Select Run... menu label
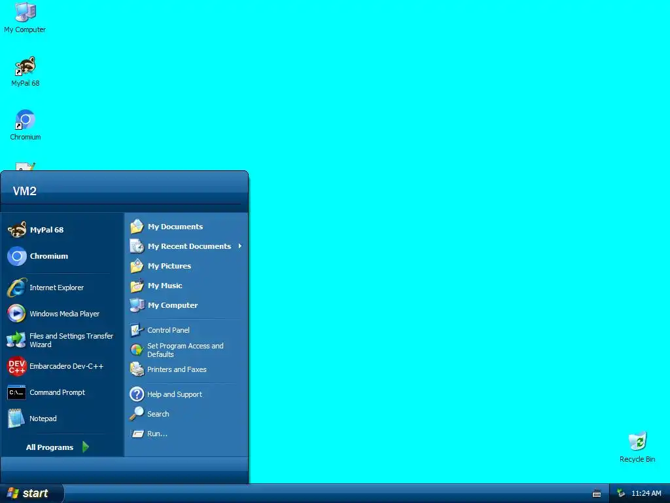The width and height of the screenshot is (670, 503). (157, 434)
